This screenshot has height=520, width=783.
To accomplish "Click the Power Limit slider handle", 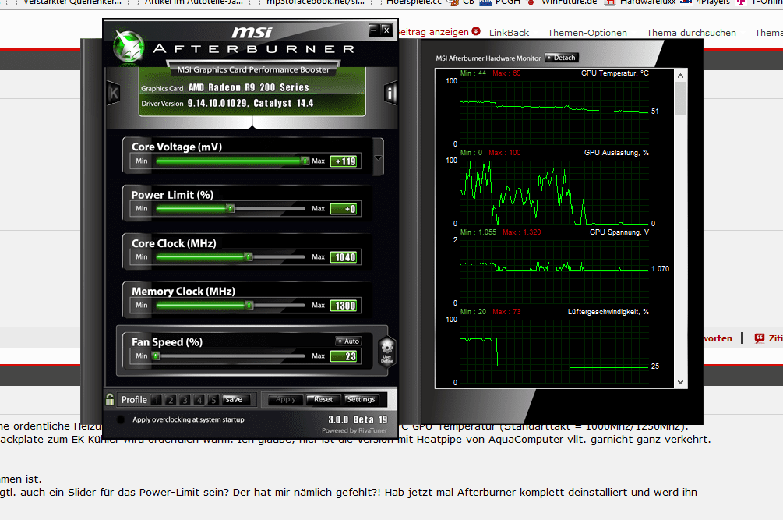I will coord(230,208).
